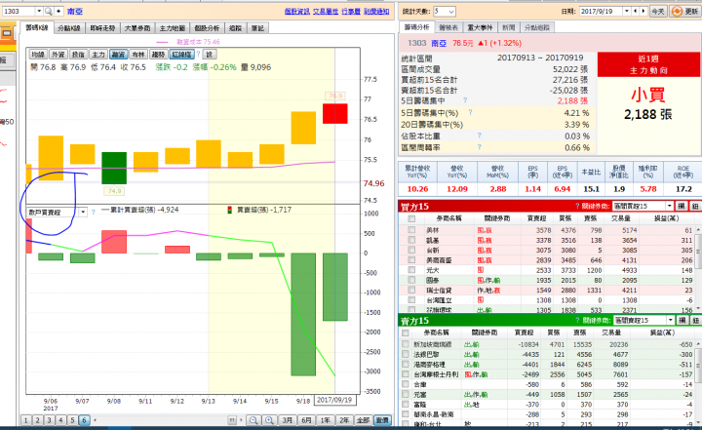Toggle off the highlighted 融資 overlay button
Image resolution: width=702 pixels, height=430 pixels.
point(118,55)
